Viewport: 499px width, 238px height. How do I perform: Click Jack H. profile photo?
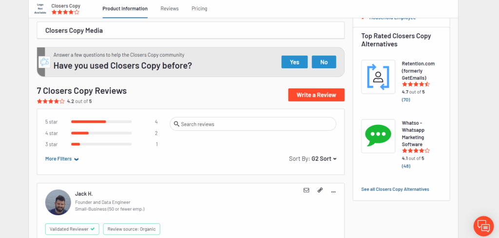coord(58,202)
